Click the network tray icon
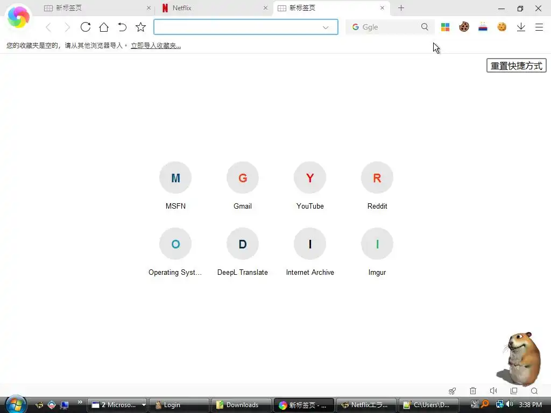This screenshot has width=551, height=413. pos(499,404)
